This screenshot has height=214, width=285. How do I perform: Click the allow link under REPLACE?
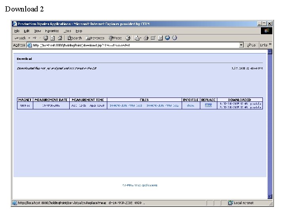(x=208, y=105)
